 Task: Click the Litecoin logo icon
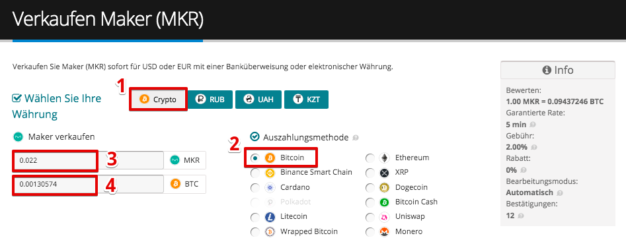(270, 217)
